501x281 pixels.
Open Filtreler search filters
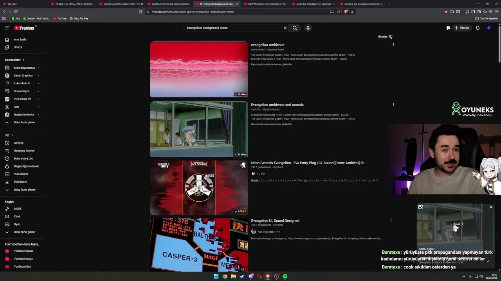coord(385,37)
